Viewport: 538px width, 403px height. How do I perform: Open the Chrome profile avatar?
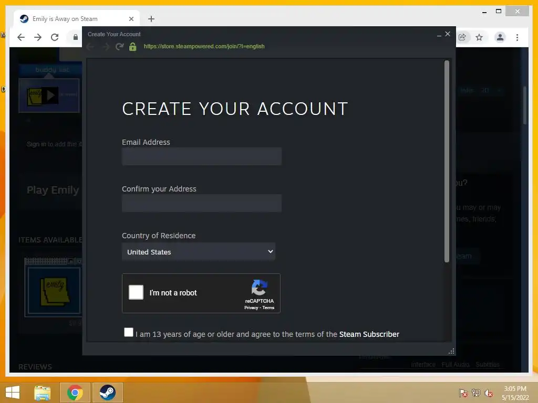[500, 37]
